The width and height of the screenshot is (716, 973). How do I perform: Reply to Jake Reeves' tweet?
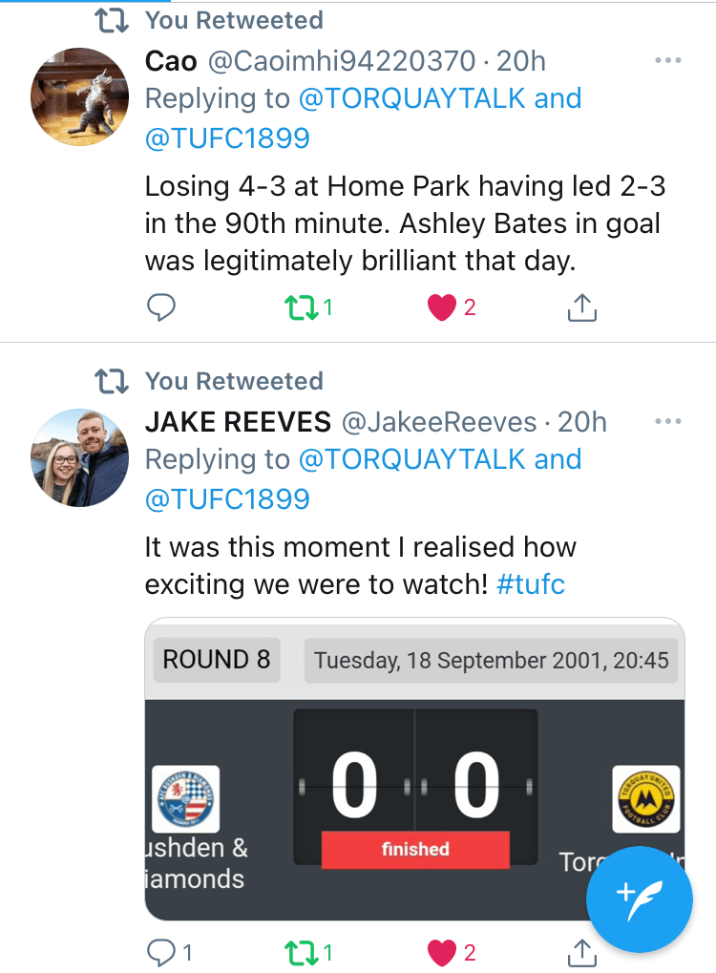(x=161, y=952)
